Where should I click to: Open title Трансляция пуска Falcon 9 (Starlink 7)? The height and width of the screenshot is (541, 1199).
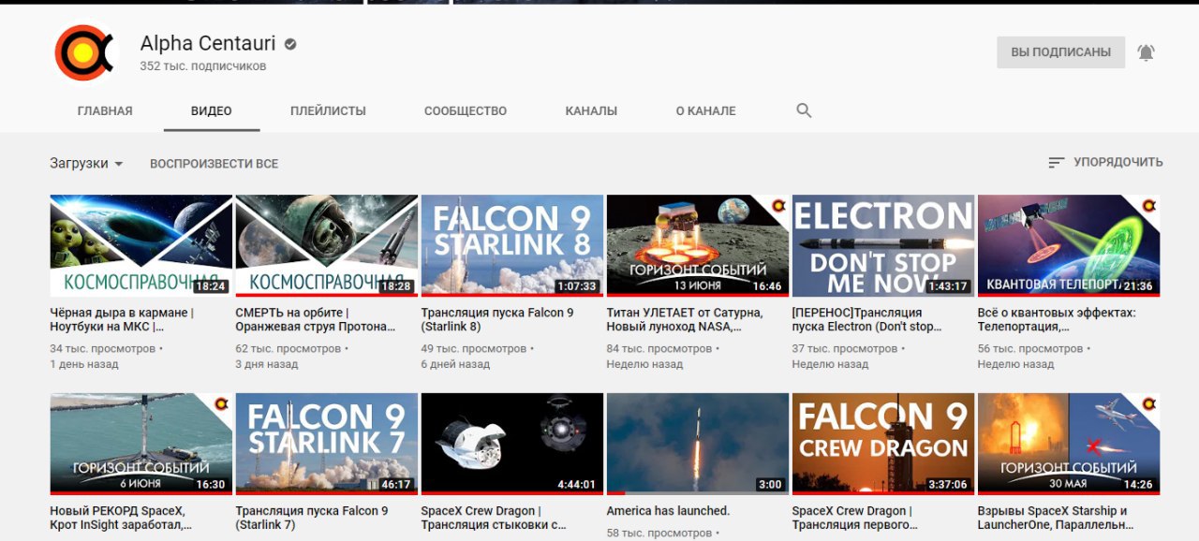[312, 519]
